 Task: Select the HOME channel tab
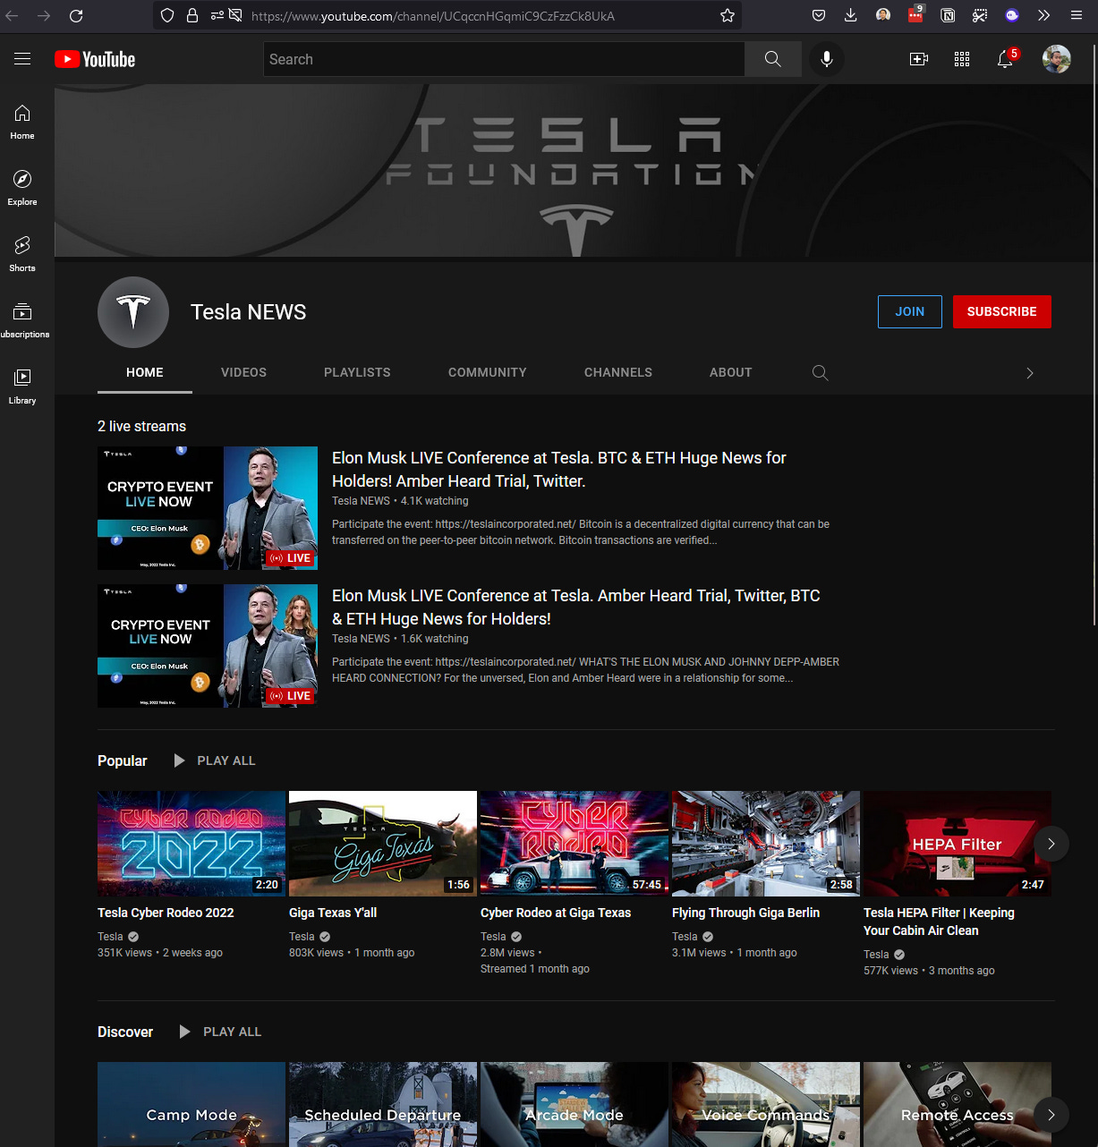[x=145, y=372]
